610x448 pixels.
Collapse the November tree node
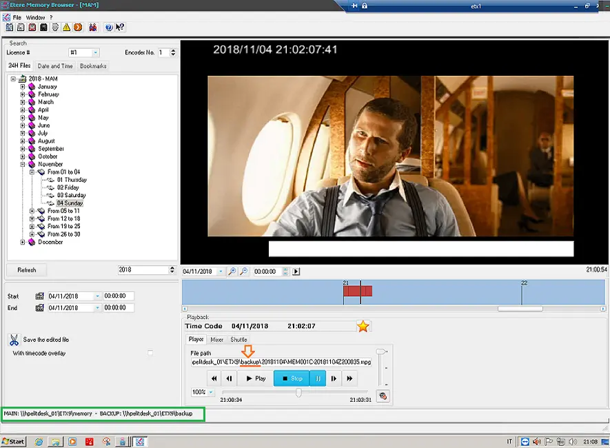click(23, 164)
